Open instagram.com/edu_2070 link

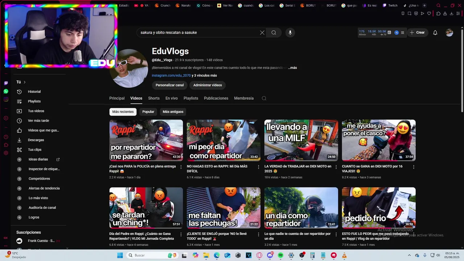(x=171, y=75)
